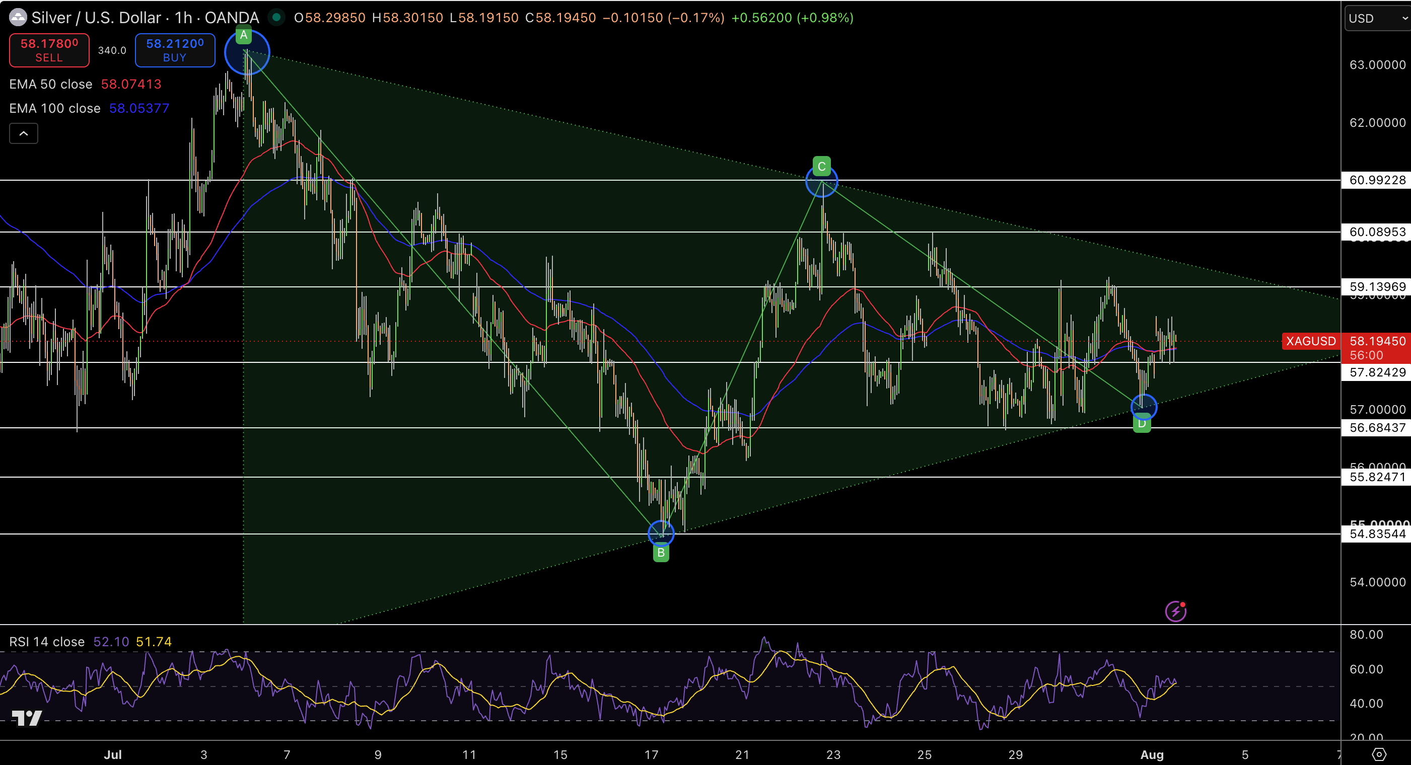Click the 55.82471 horizontal line price label
This screenshot has height=765, width=1411.
pyautogui.click(x=1377, y=477)
